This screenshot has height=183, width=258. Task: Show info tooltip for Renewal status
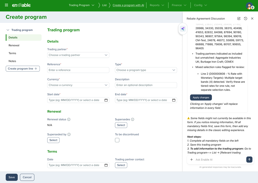tap(69, 119)
